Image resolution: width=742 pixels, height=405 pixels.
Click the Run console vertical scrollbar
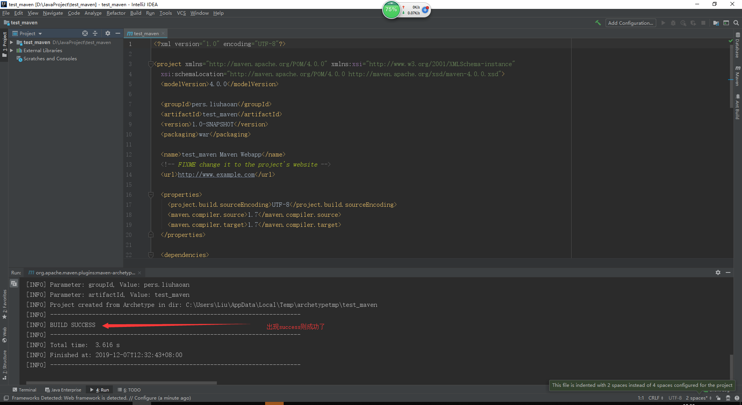coord(731,367)
